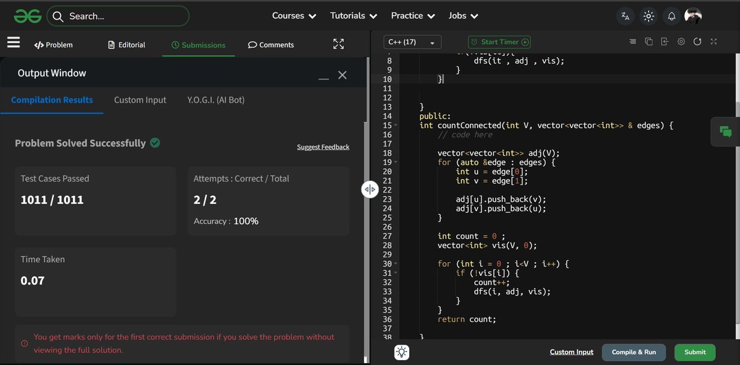Click the 'Attempts : Correct / Total' label
Screen dimensions: 740x365
pos(241,178)
